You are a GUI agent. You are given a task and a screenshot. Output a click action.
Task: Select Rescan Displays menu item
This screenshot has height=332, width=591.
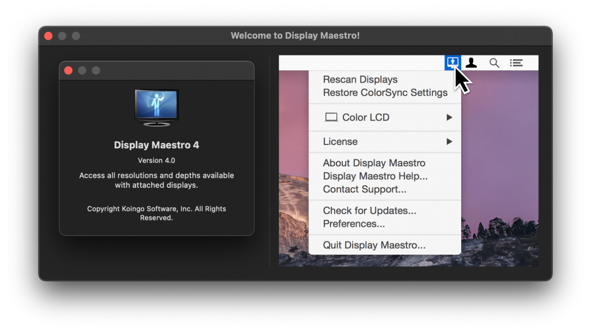coord(360,80)
